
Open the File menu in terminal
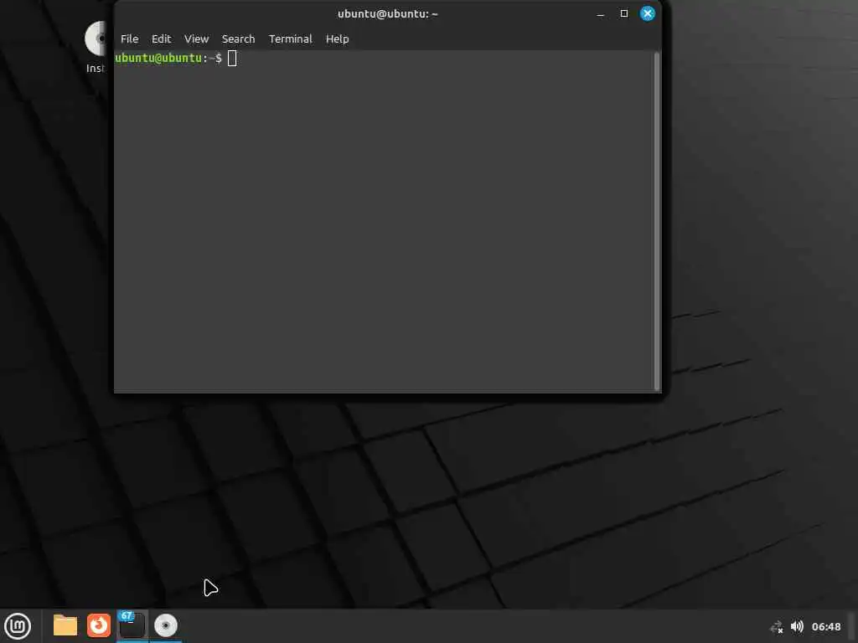129,39
